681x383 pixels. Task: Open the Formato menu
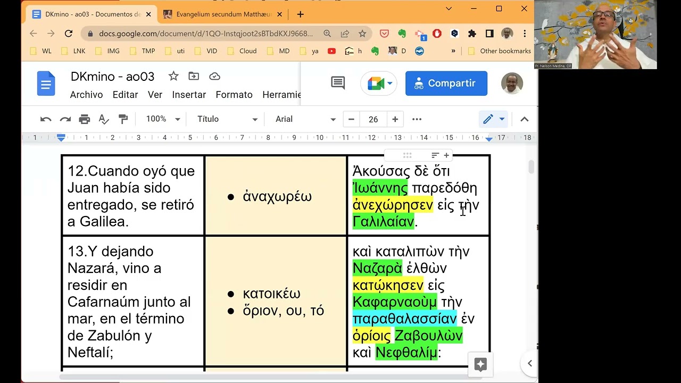click(234, 95)
